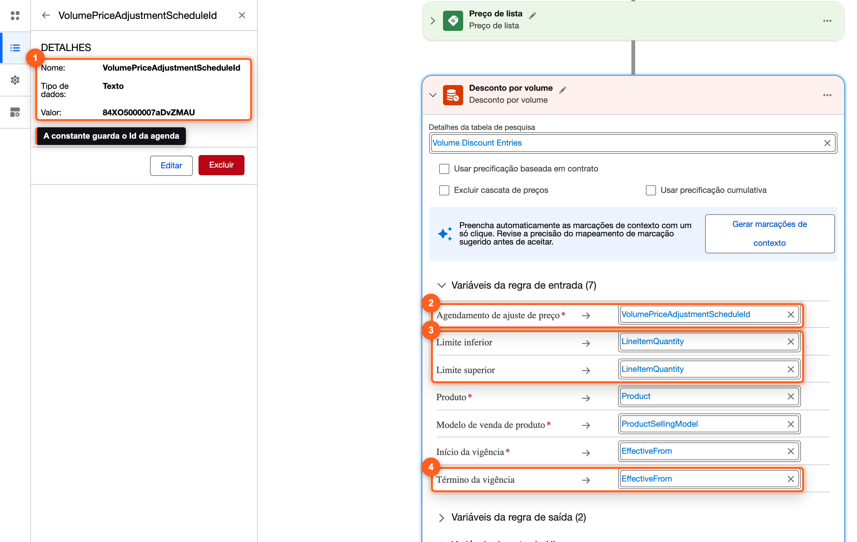
Task: Open the gear settings icon in sidebar
Action: 15,80
